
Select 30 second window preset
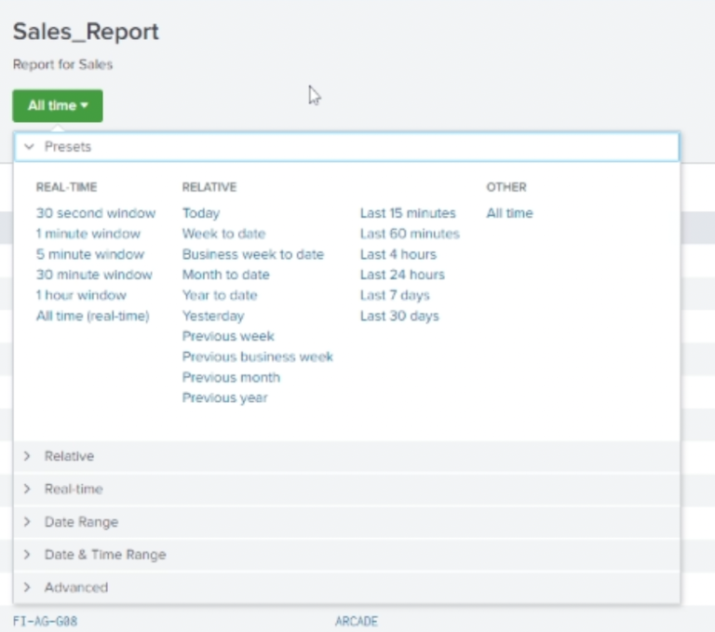tap(96, 213)
